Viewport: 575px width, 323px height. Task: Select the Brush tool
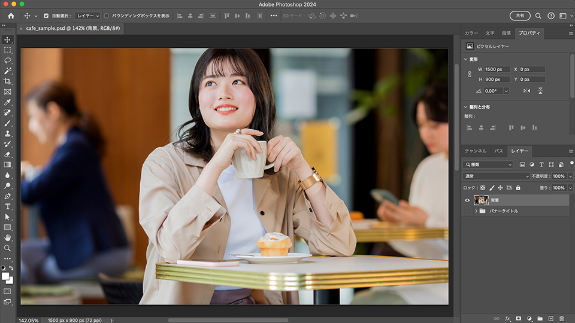point(7,123)
